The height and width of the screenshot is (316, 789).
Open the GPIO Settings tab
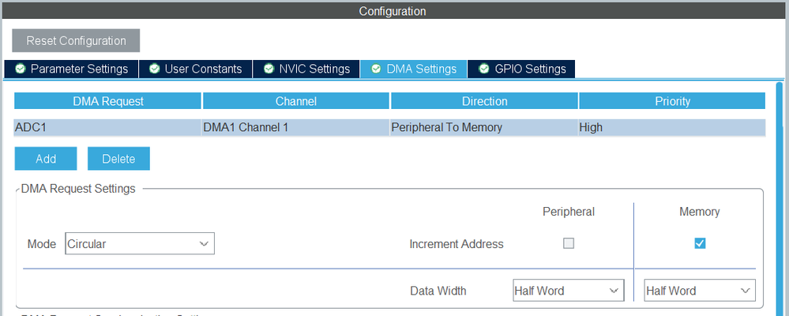pyautogui.click(x=521, y=69)
